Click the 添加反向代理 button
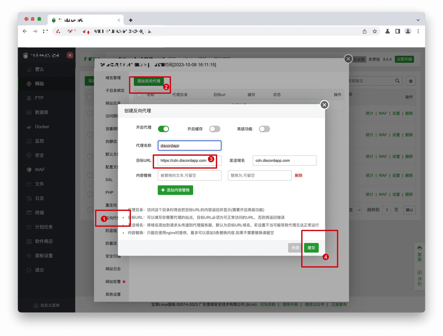 (149, 81)
